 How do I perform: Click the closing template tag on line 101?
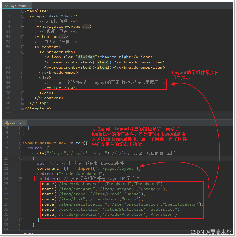point(38,108)
